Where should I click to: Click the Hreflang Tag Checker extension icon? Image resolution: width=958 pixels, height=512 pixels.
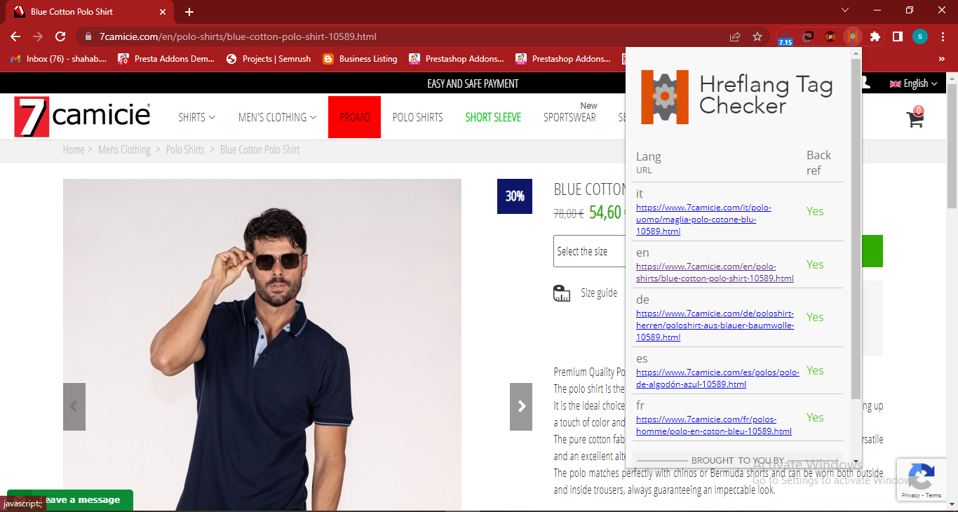(853, 36)
